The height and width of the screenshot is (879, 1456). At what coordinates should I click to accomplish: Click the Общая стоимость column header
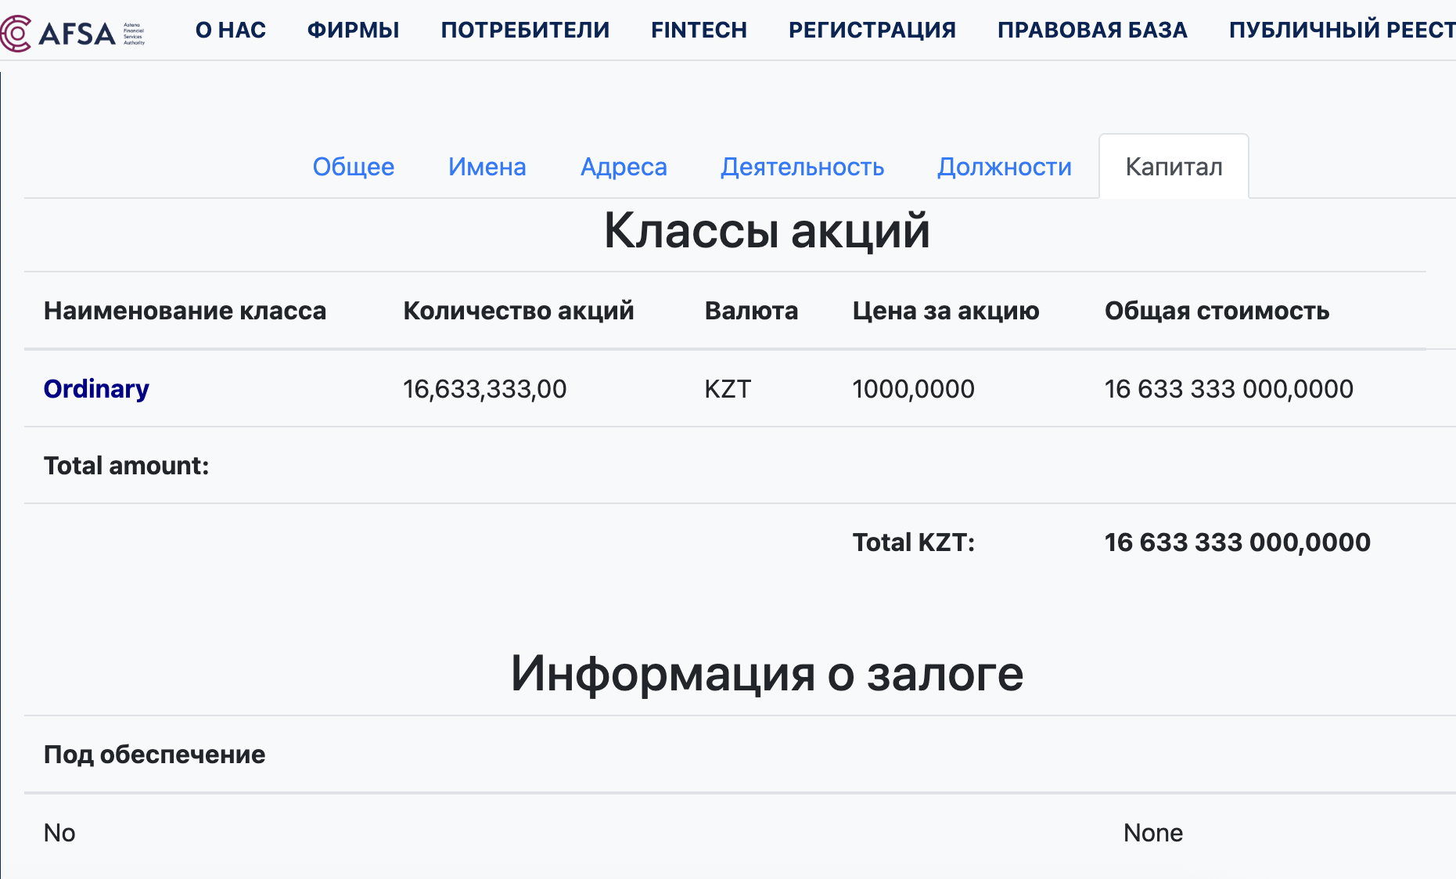1217,311
